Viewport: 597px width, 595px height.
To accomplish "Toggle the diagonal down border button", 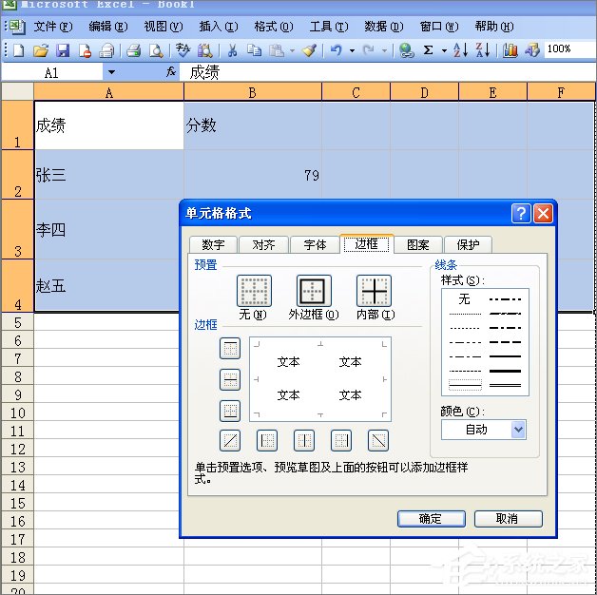I will (378, 440).
